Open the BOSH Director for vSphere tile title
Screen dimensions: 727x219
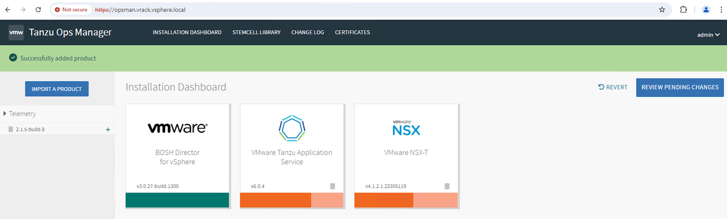pos(178,157)
